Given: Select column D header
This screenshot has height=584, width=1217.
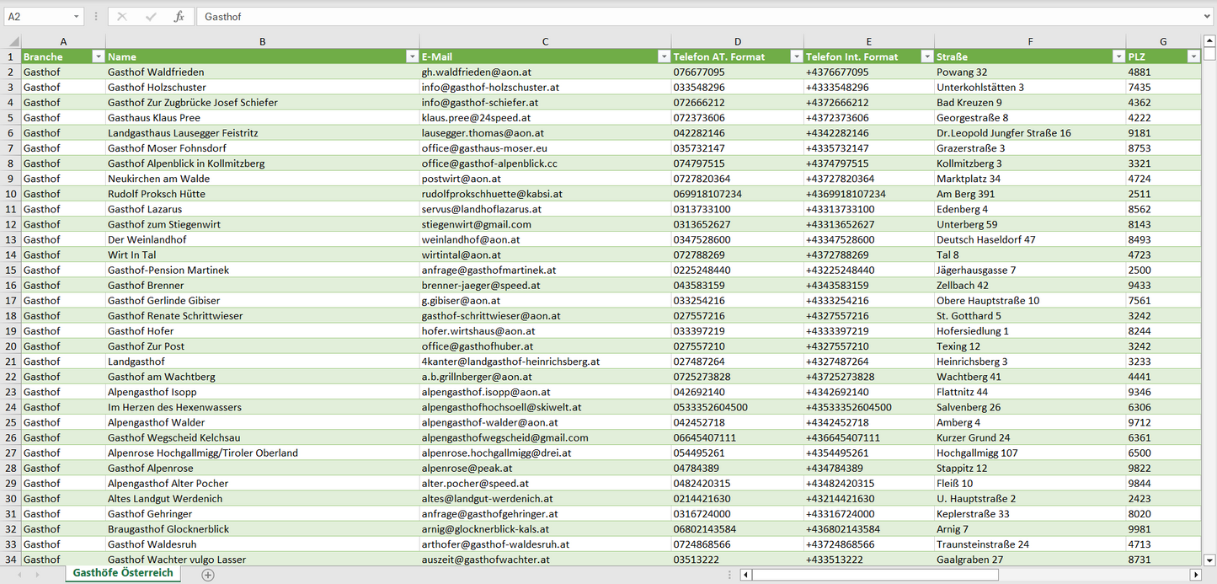Looking at the screenshot, I should 737,41.
